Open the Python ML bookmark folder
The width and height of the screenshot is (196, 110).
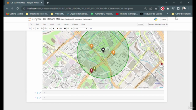point(57,14)
